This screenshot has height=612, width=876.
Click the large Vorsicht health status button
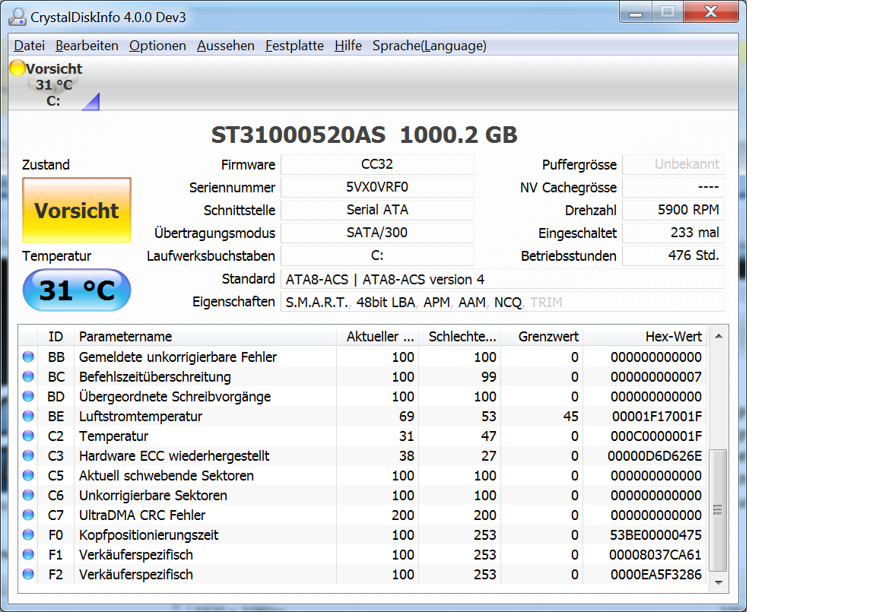coord(77,210)
